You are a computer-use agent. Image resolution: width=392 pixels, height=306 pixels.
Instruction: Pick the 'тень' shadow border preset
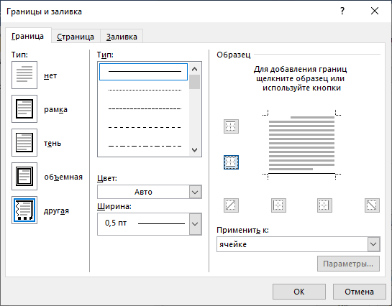pyautogui.click(x=24, y=142)
